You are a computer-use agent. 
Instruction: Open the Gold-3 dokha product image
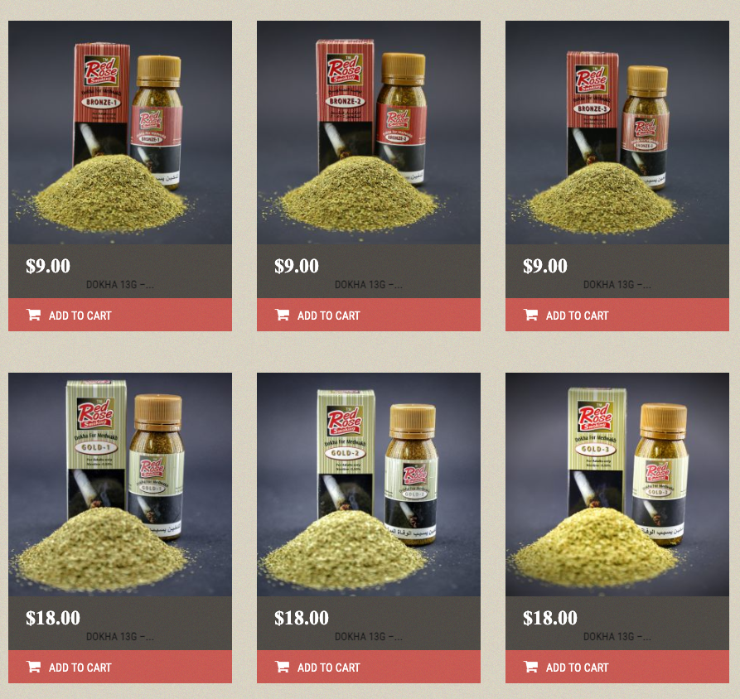[617, 484]
